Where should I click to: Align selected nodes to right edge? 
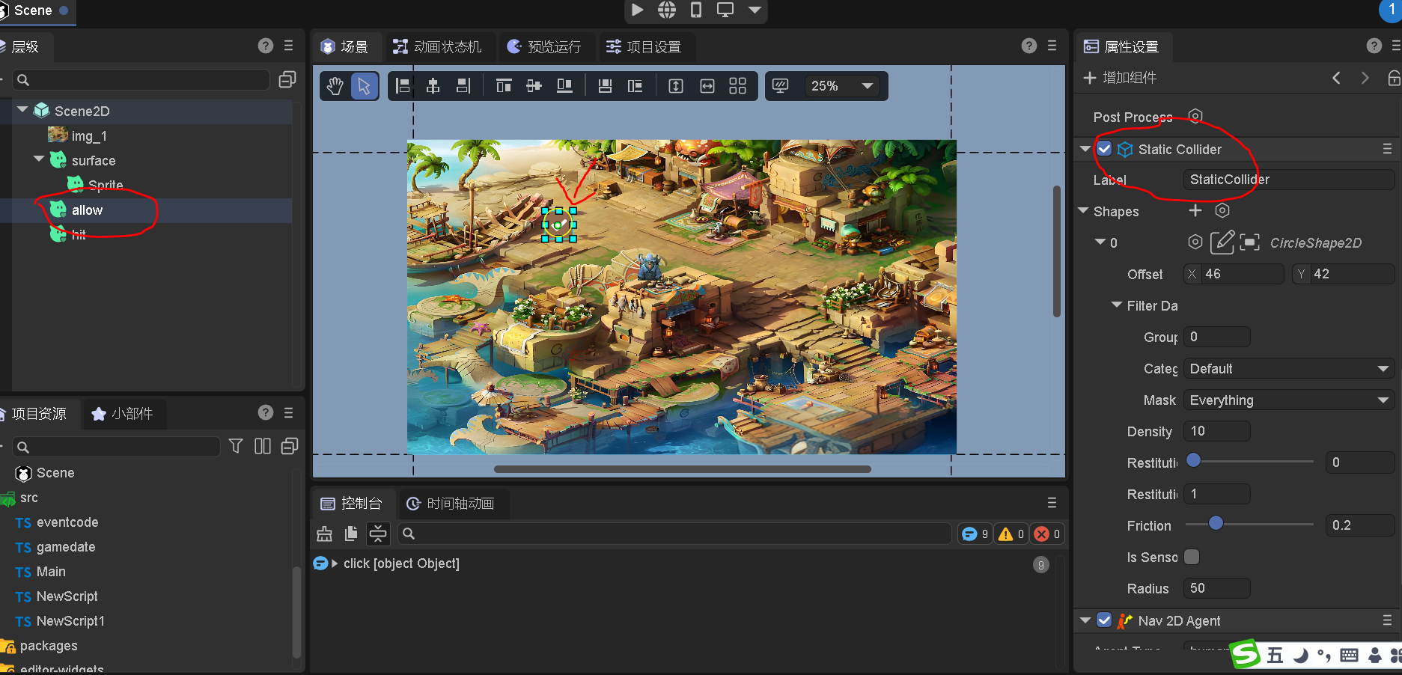click(x=463, y=86)
